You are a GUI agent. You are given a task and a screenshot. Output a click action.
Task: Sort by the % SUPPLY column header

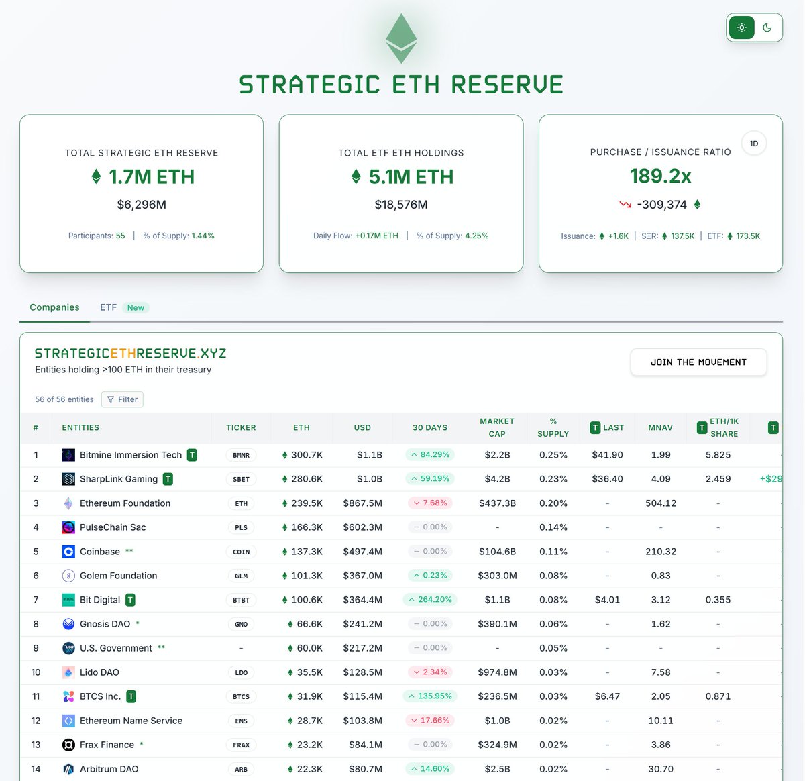[553, 427]
